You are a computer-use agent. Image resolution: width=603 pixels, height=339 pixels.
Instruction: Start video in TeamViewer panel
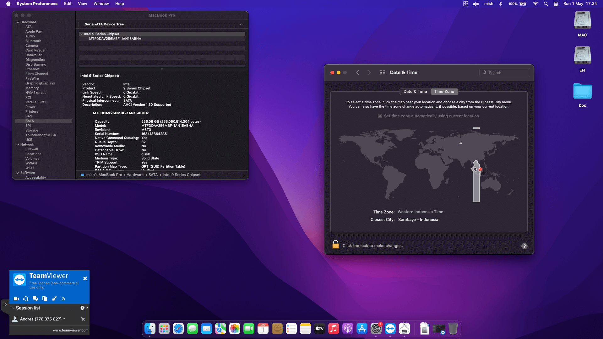coord(16,299)
